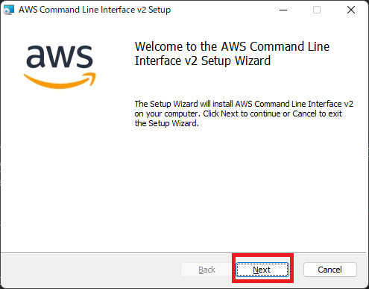Image resolution: width=369 pixels, height=289 pixels.
Task: Click the disabled maximize window button
Action: click(317, 10)
